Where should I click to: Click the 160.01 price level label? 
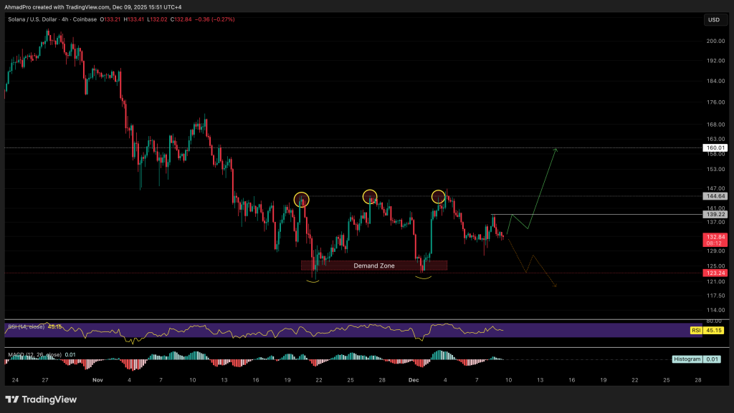(714, 147)
